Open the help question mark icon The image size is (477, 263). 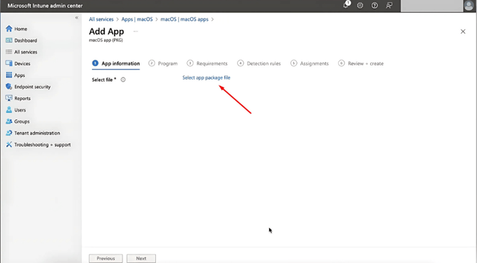(374, 6)
